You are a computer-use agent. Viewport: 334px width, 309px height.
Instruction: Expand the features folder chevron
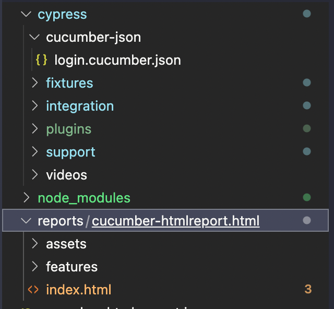tap(35, 267)
